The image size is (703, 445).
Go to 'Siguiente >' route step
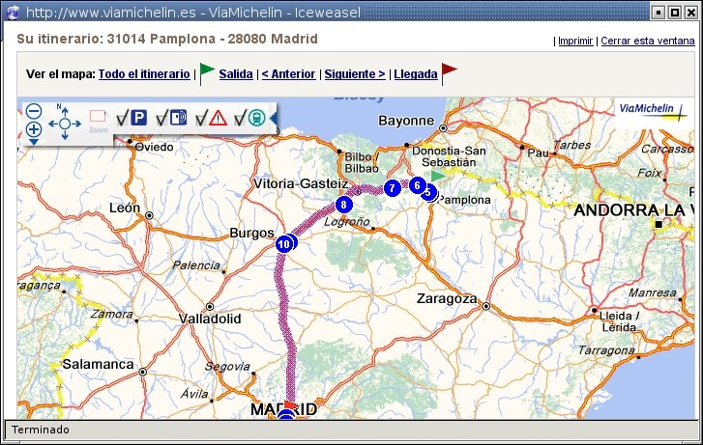click(x=354, y=74)
